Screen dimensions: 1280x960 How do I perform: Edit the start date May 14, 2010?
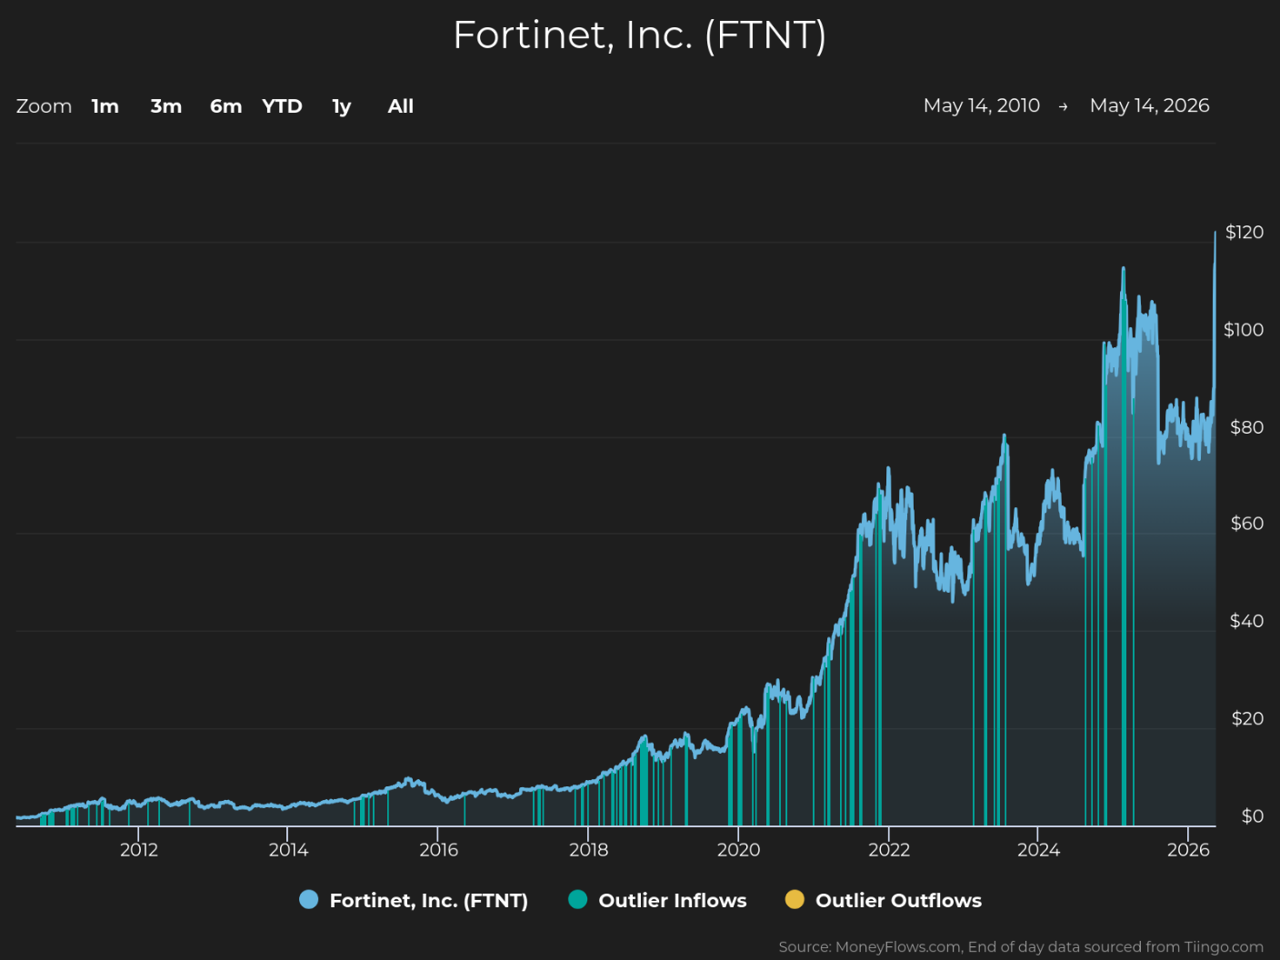(982, 105)
